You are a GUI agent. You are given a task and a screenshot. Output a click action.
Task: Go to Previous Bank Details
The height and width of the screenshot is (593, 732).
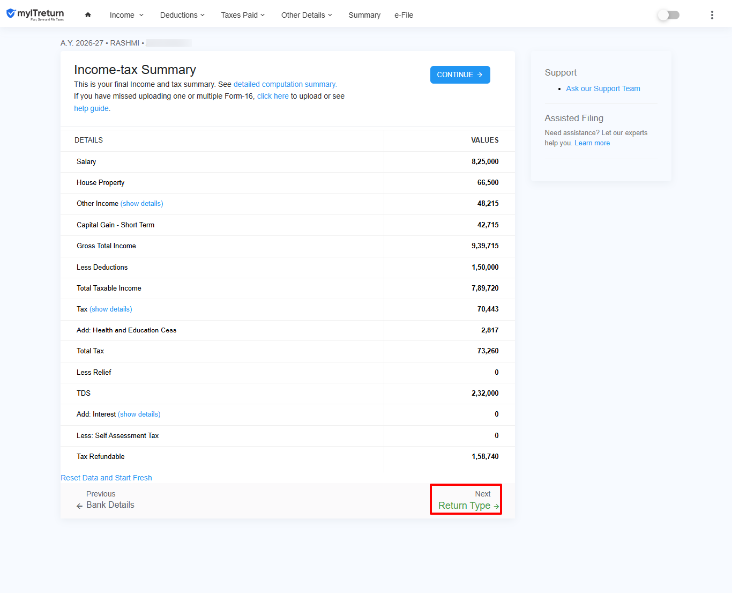(106, 500)
